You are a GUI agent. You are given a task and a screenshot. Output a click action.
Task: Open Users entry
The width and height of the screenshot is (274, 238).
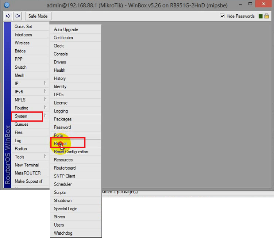coord(76,225)
